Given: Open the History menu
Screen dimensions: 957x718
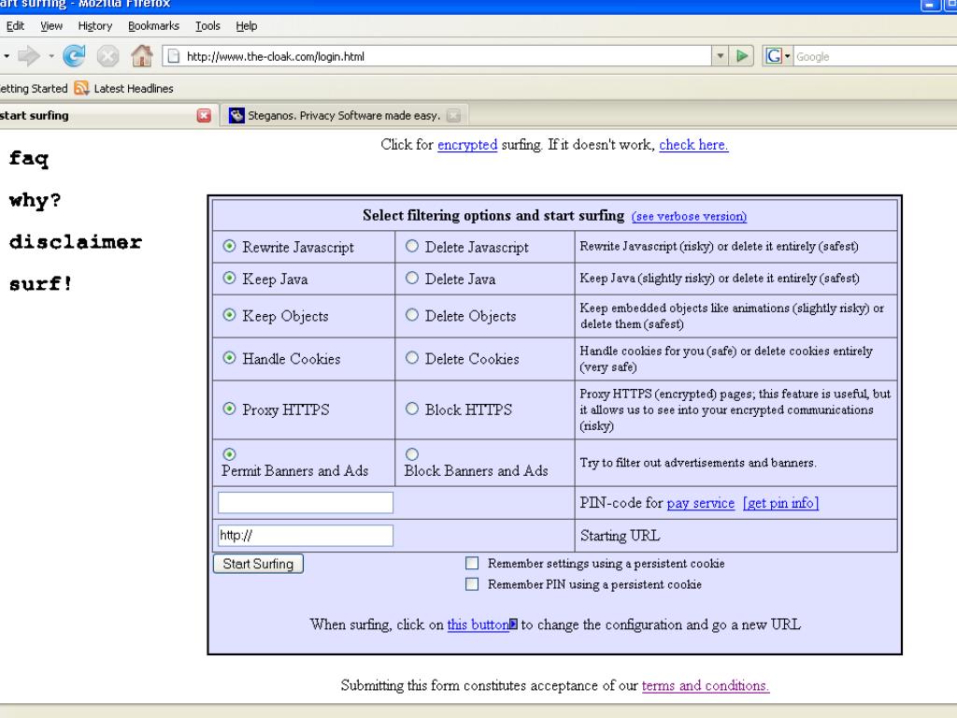Looking at the screenshot, I should [95, 25].
